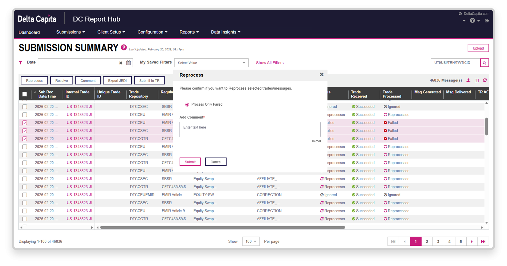This screenshot has width=507, height=266.
Task: Toggle the select-all checkbox in table header
Action: point(25,94)
